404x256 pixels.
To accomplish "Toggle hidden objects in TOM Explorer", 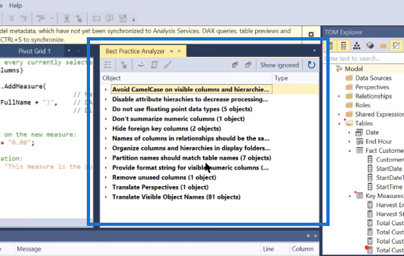I will point(396,46).
